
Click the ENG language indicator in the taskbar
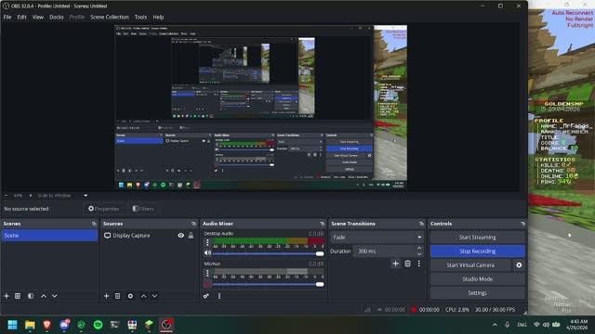pyautogui.click(x=522, y=325)
